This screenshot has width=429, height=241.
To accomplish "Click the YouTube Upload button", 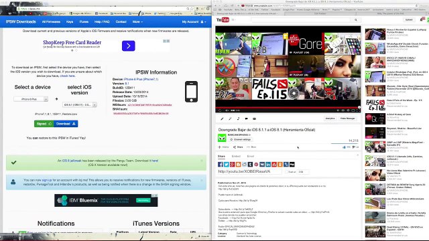I will click(x=409, y=19).
